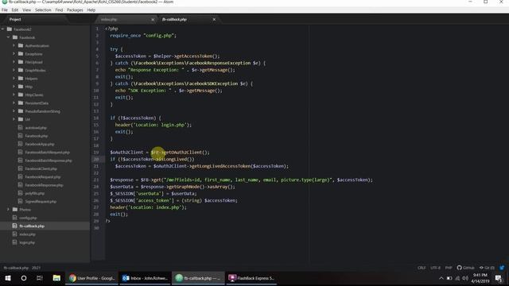Expand the Url folder
This screenshot has height=286, width=509.
pos(14,119)
